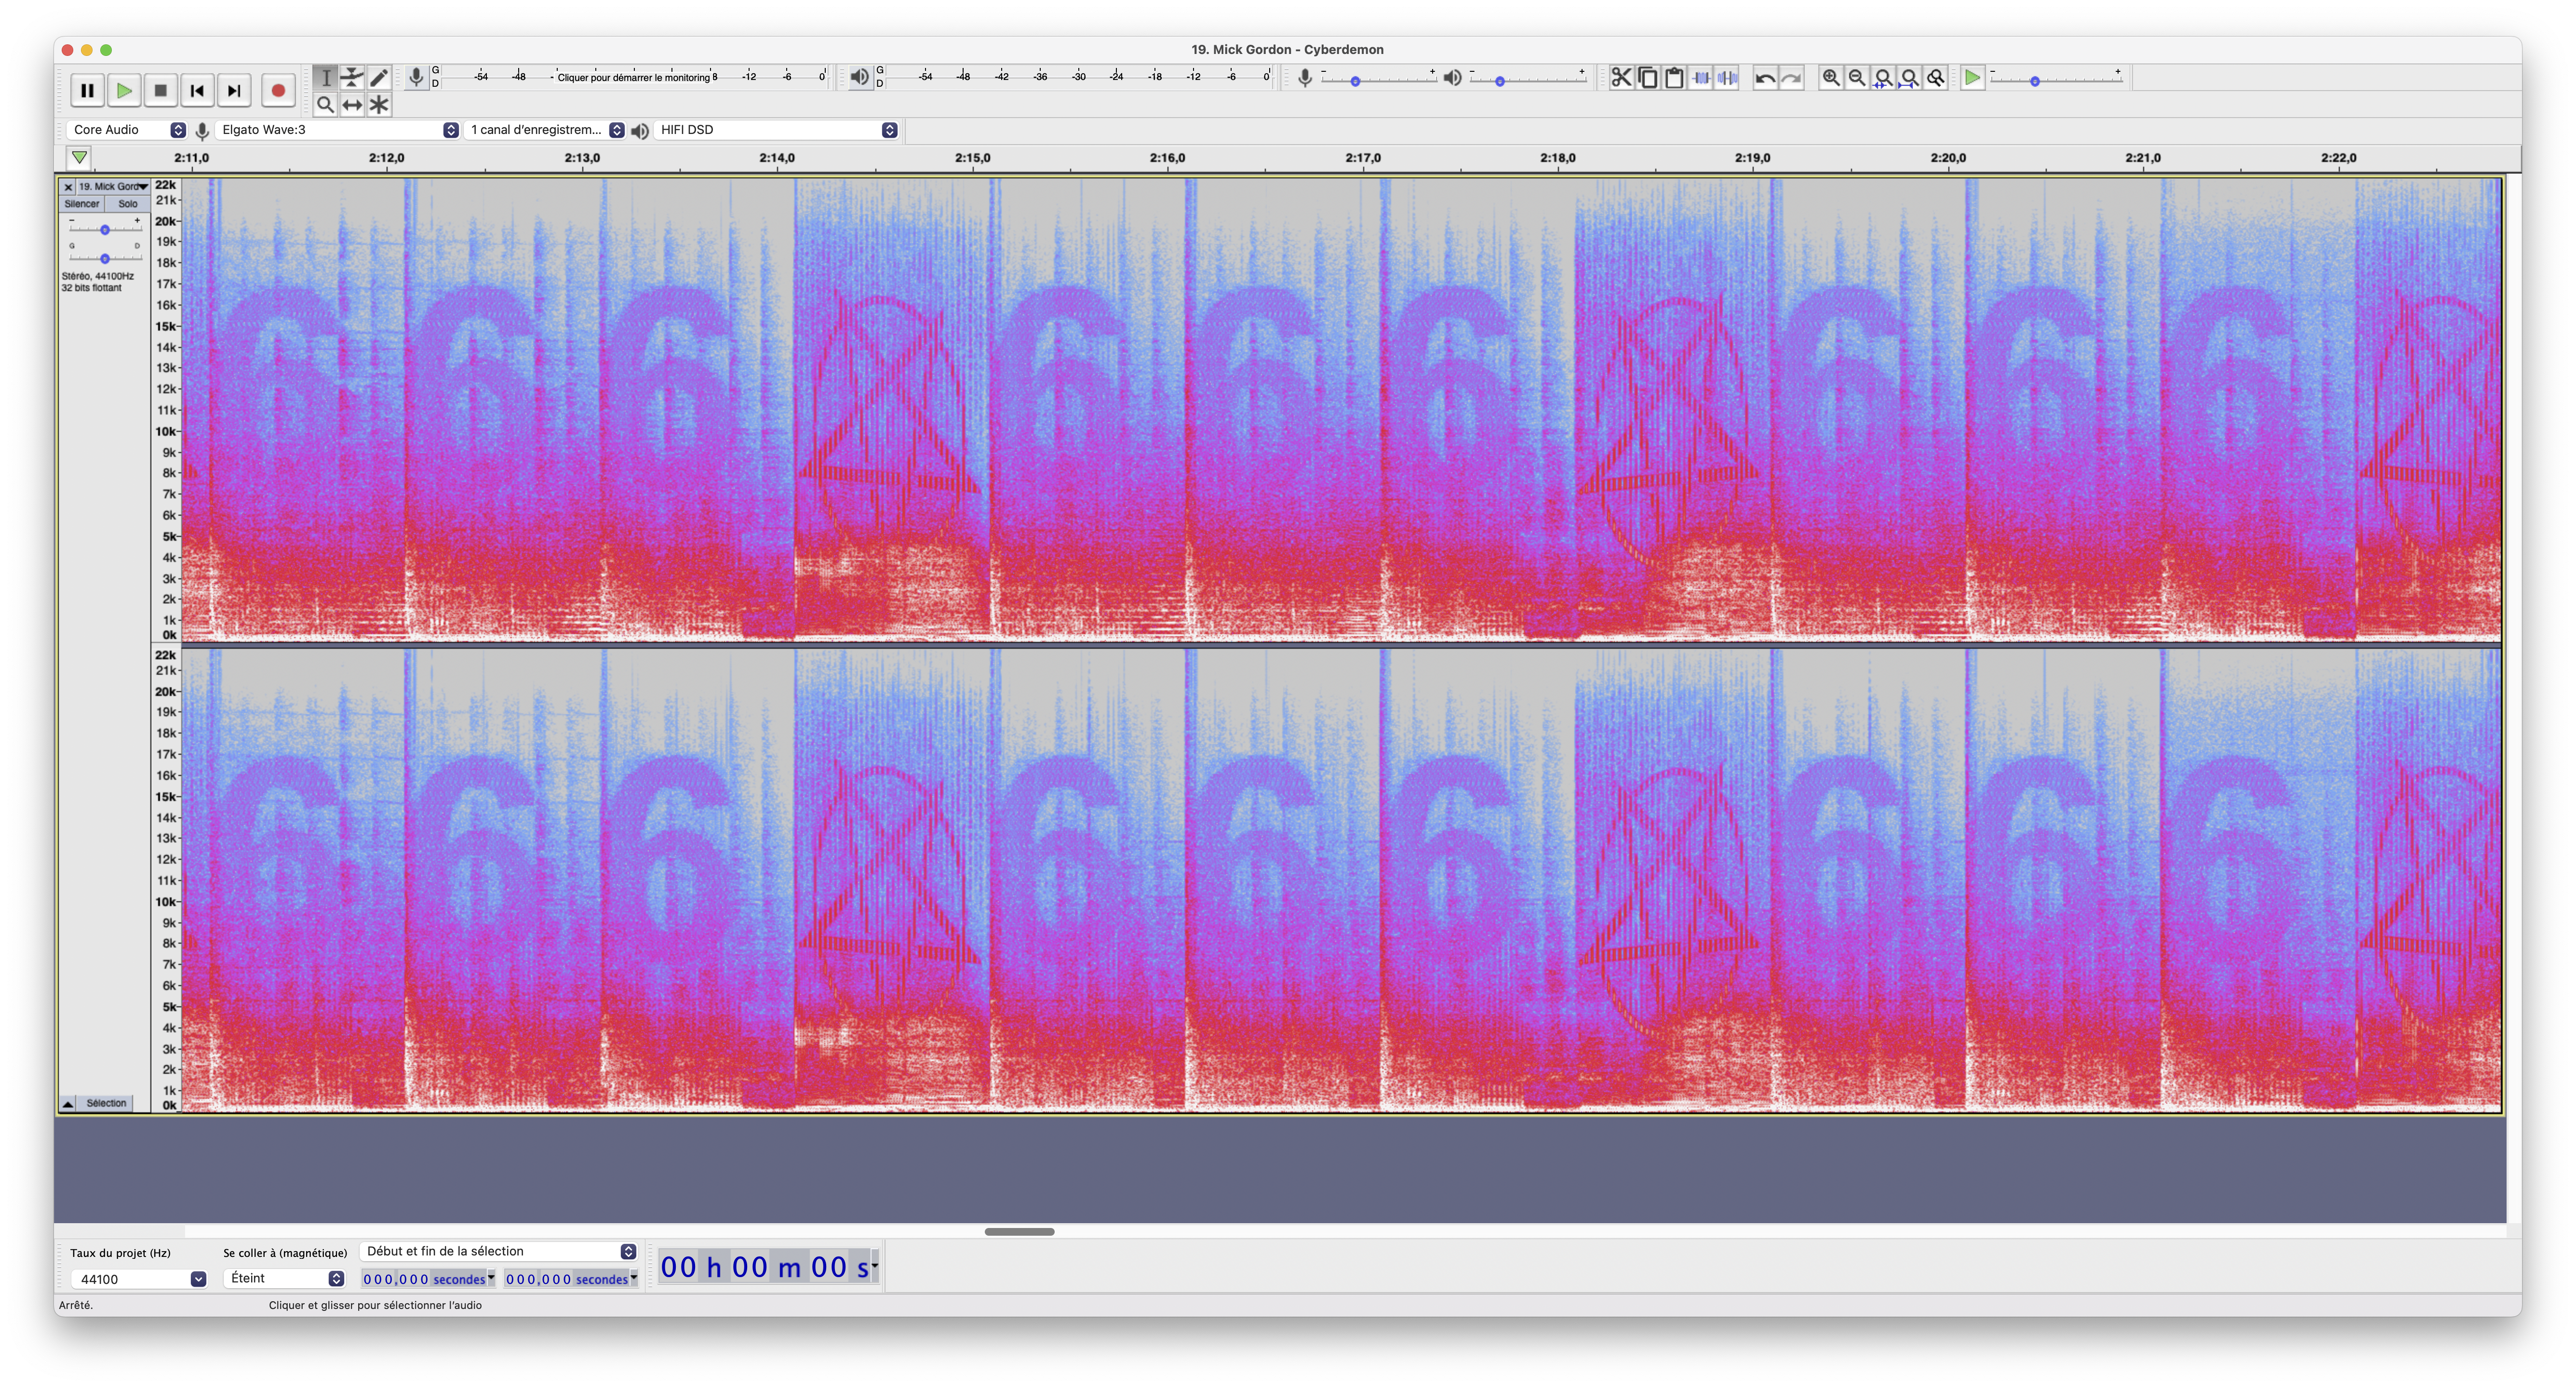Fit project to window width

click(x=1910, y=77)
